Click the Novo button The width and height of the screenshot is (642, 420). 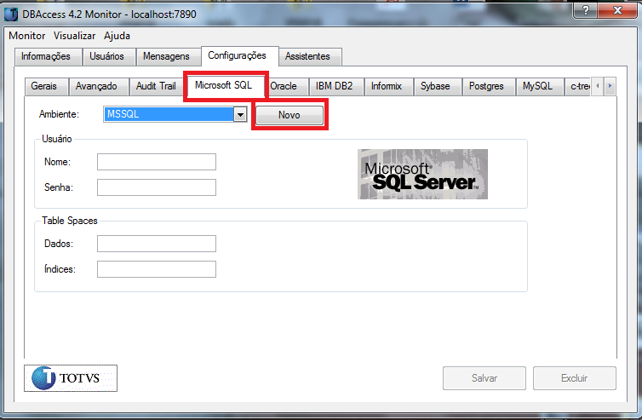289,115
